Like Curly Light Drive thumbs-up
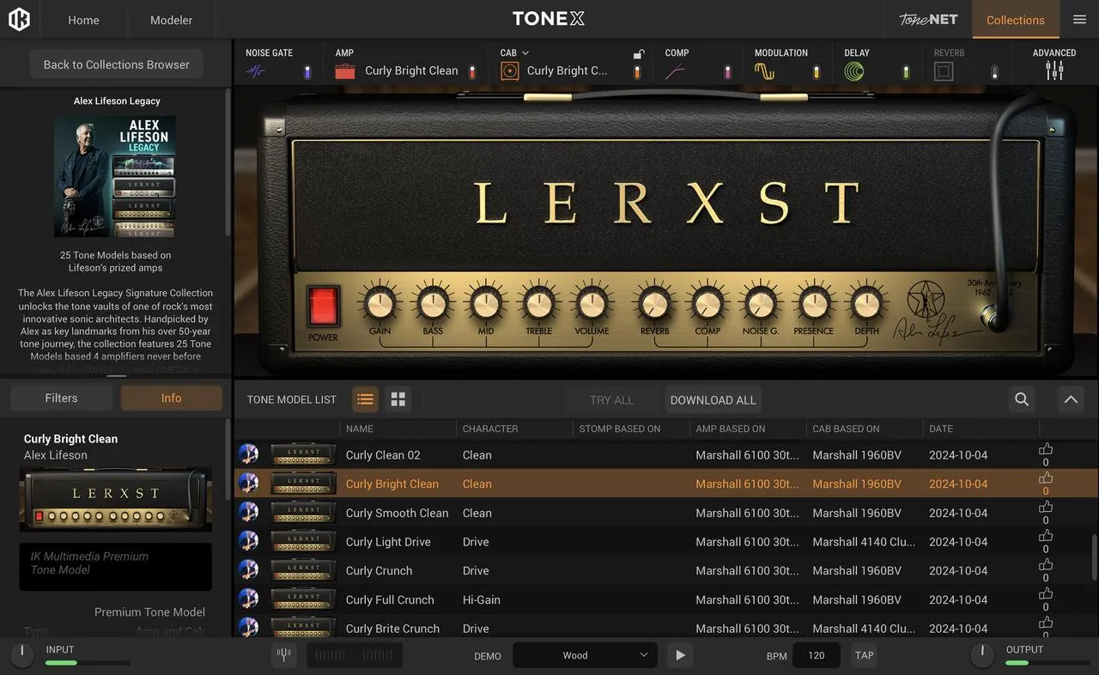This screenshot has height=675, width=1099. [x=1046, y=536]
